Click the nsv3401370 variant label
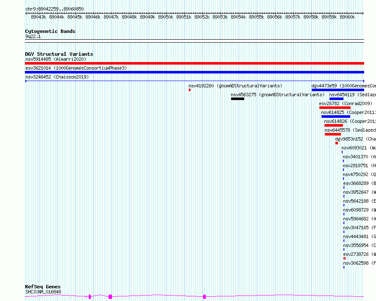Screen dimensions: 376x301 [x=359, y=157]
